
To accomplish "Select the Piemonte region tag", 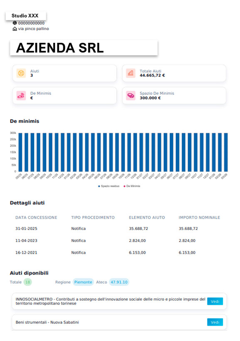I will (83, 282).
